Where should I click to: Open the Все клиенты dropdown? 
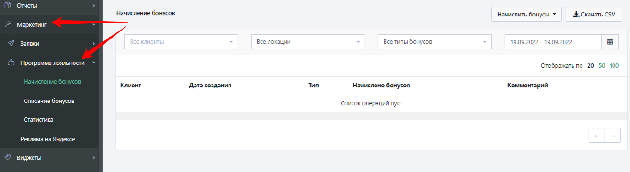pyautogui.click(x=181, y=42)
